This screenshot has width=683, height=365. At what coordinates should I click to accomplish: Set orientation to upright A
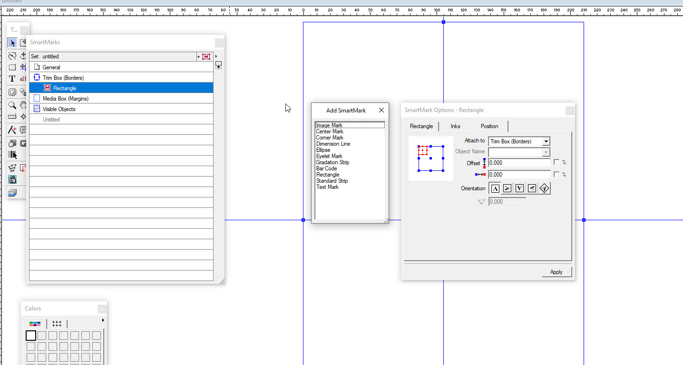coord(495,188)
